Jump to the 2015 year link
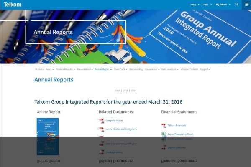 [125, 91]
